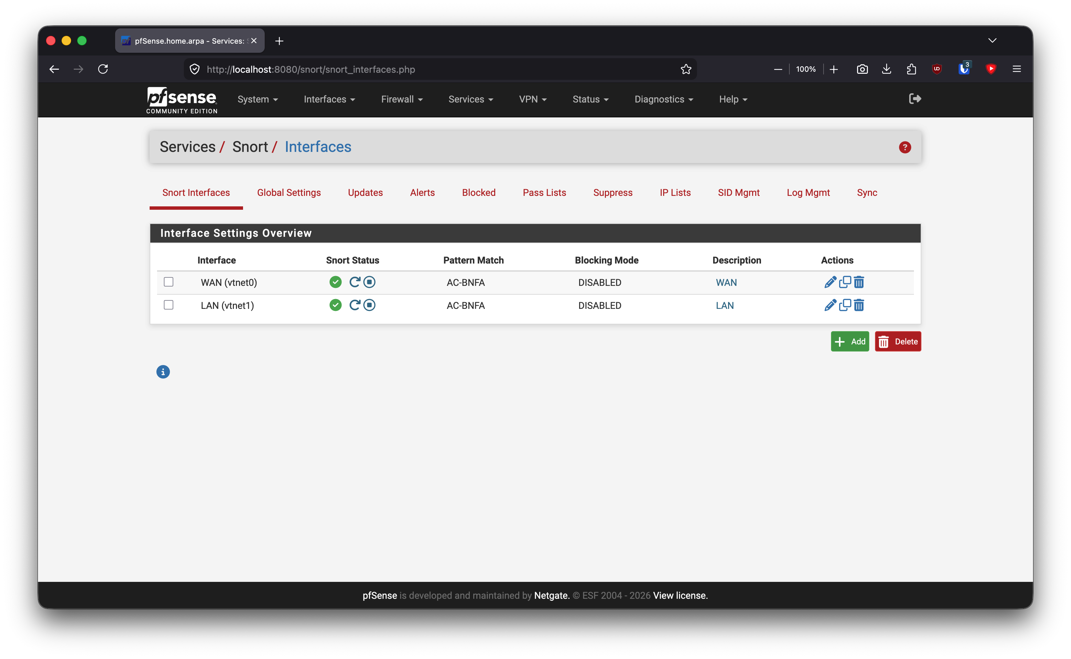This screenshot has height=659, width=1071.
Task: Zoom in with the plus button
Action: pos(834,69)
